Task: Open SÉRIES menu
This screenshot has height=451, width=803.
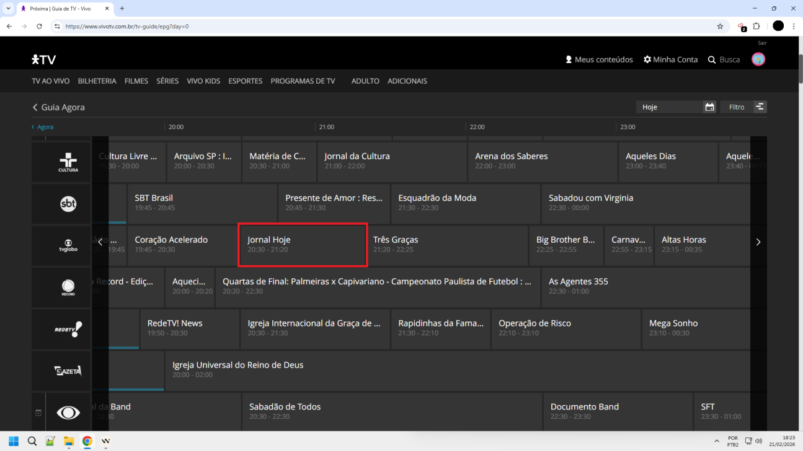Action: pos(167,81)
